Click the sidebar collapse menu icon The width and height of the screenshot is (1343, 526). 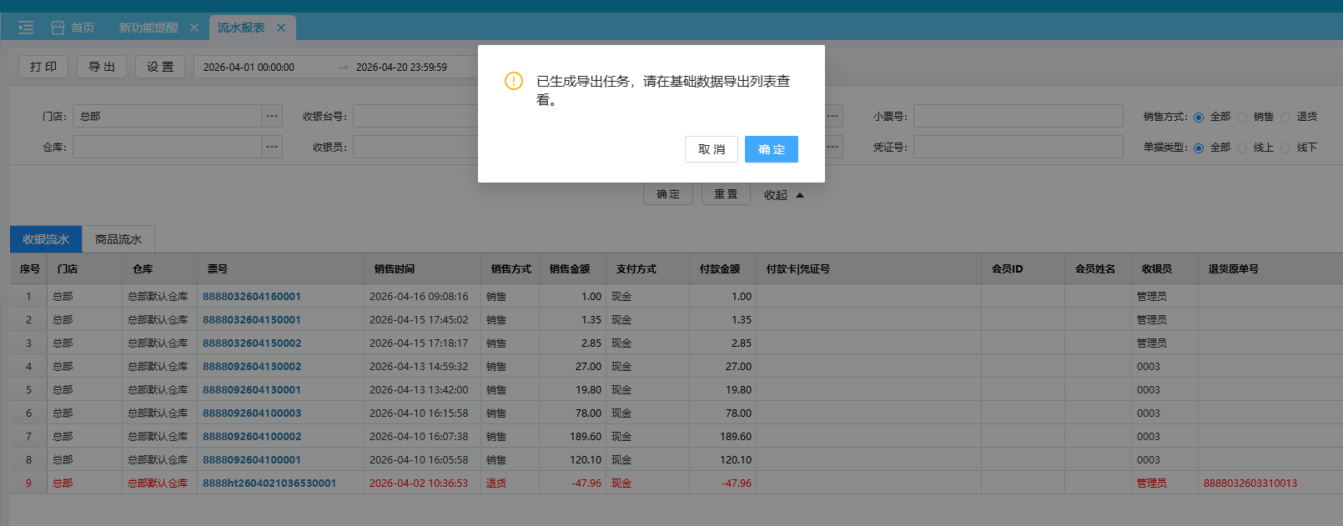[x=26, y=28]
